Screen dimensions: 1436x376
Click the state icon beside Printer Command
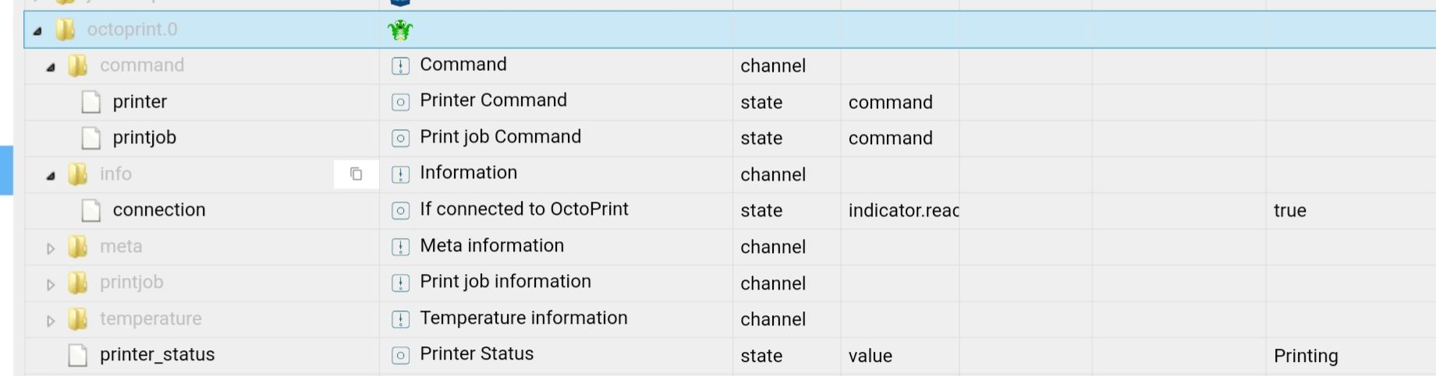point(400,102)
